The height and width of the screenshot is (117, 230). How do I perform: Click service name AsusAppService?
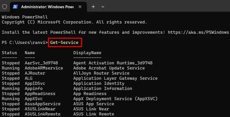click(43, 104)
